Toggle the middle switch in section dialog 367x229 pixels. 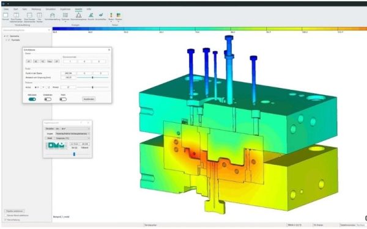coord(48,100)
